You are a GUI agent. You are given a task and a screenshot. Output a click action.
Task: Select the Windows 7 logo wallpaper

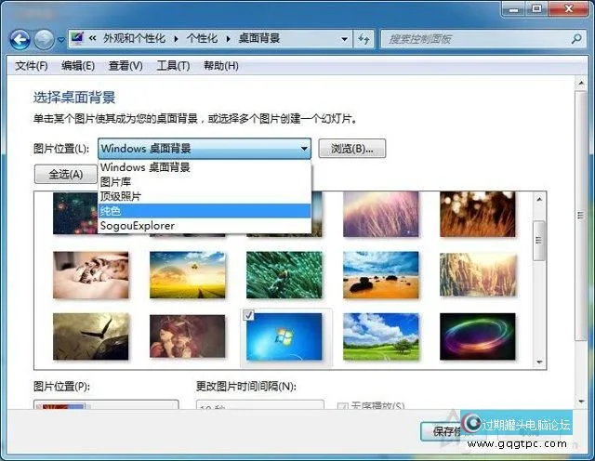pos(284,336)
